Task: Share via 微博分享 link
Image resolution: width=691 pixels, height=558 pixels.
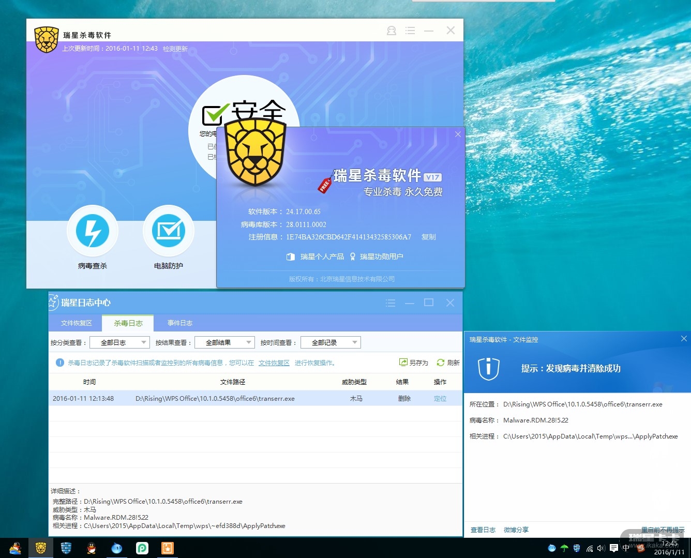Action: coord(516,530)
